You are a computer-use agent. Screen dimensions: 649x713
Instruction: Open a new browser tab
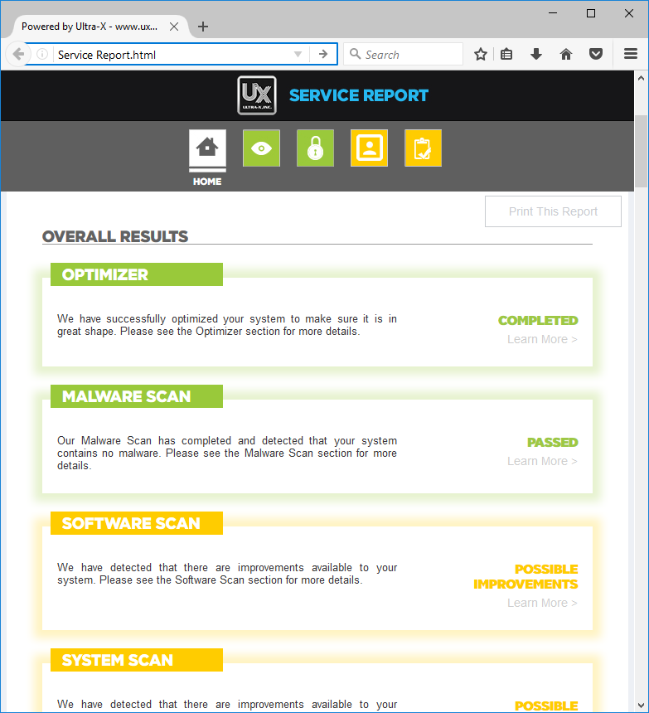pos(203,27)
